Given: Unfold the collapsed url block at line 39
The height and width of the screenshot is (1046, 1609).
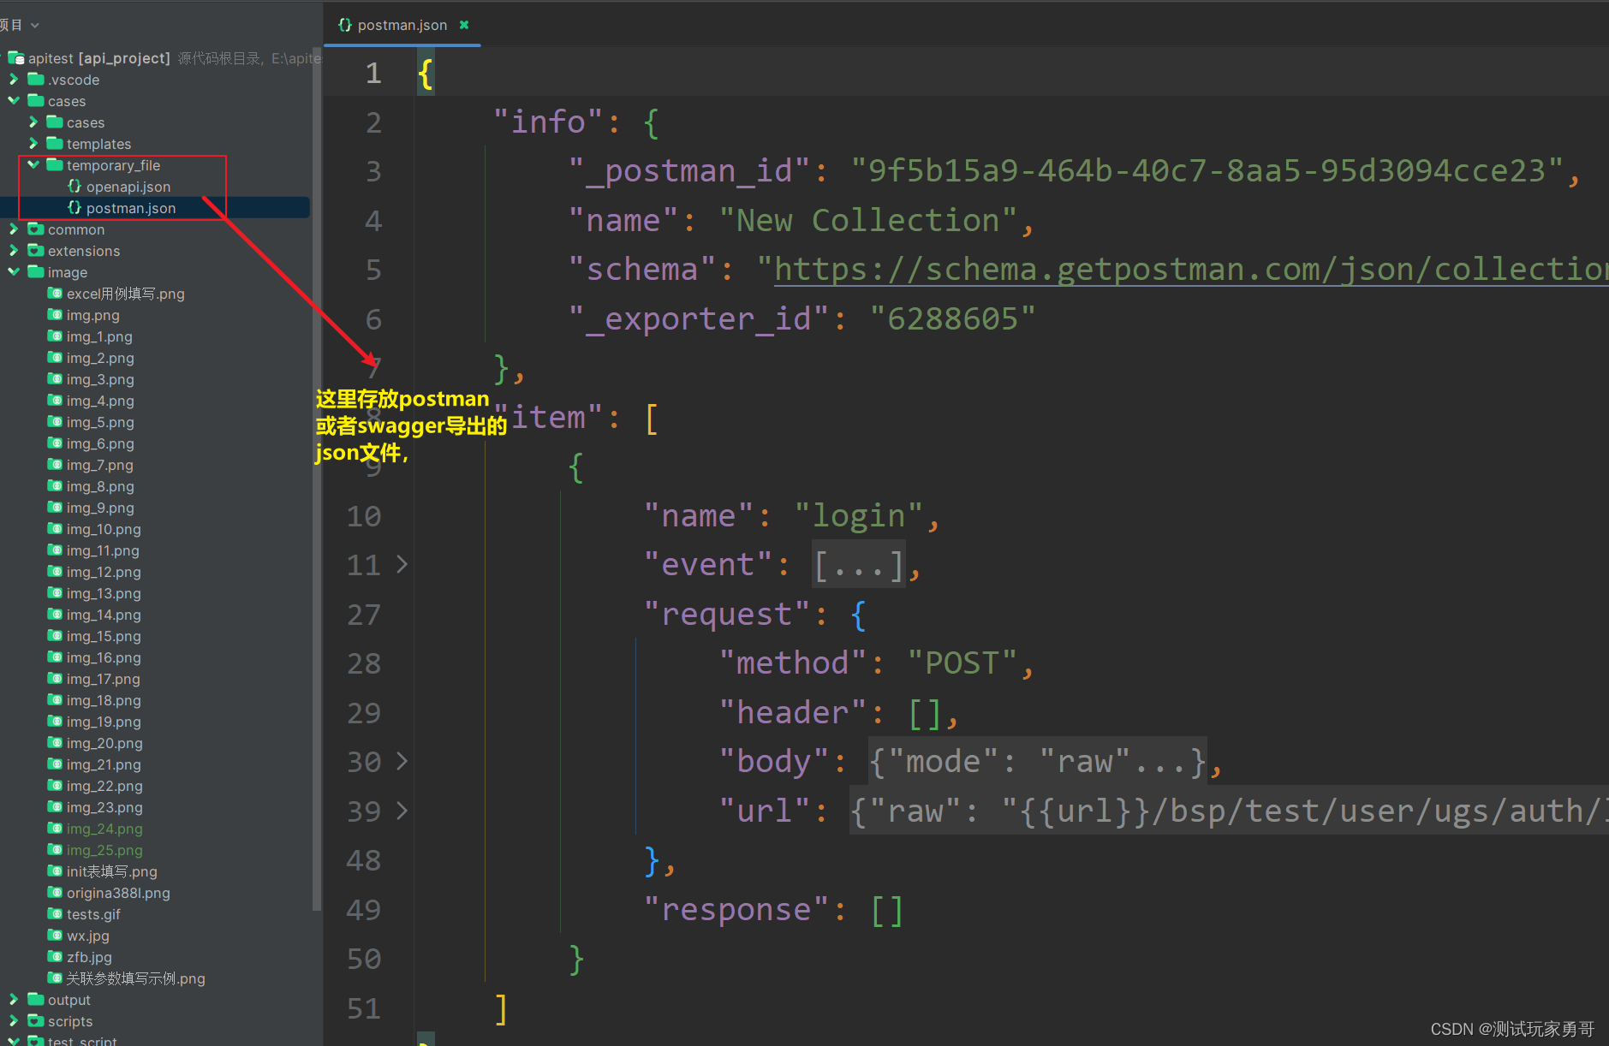Looking at the screenshot, I should (x=402, y=811).
